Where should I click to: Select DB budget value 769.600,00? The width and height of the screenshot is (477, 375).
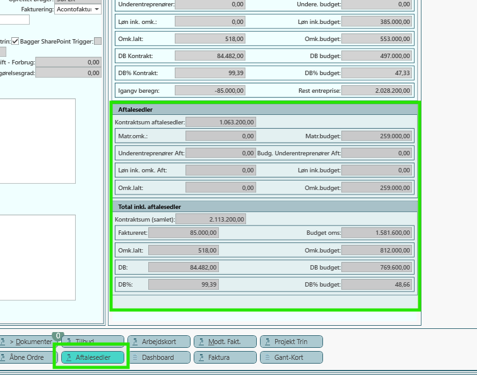pos(377,267)
